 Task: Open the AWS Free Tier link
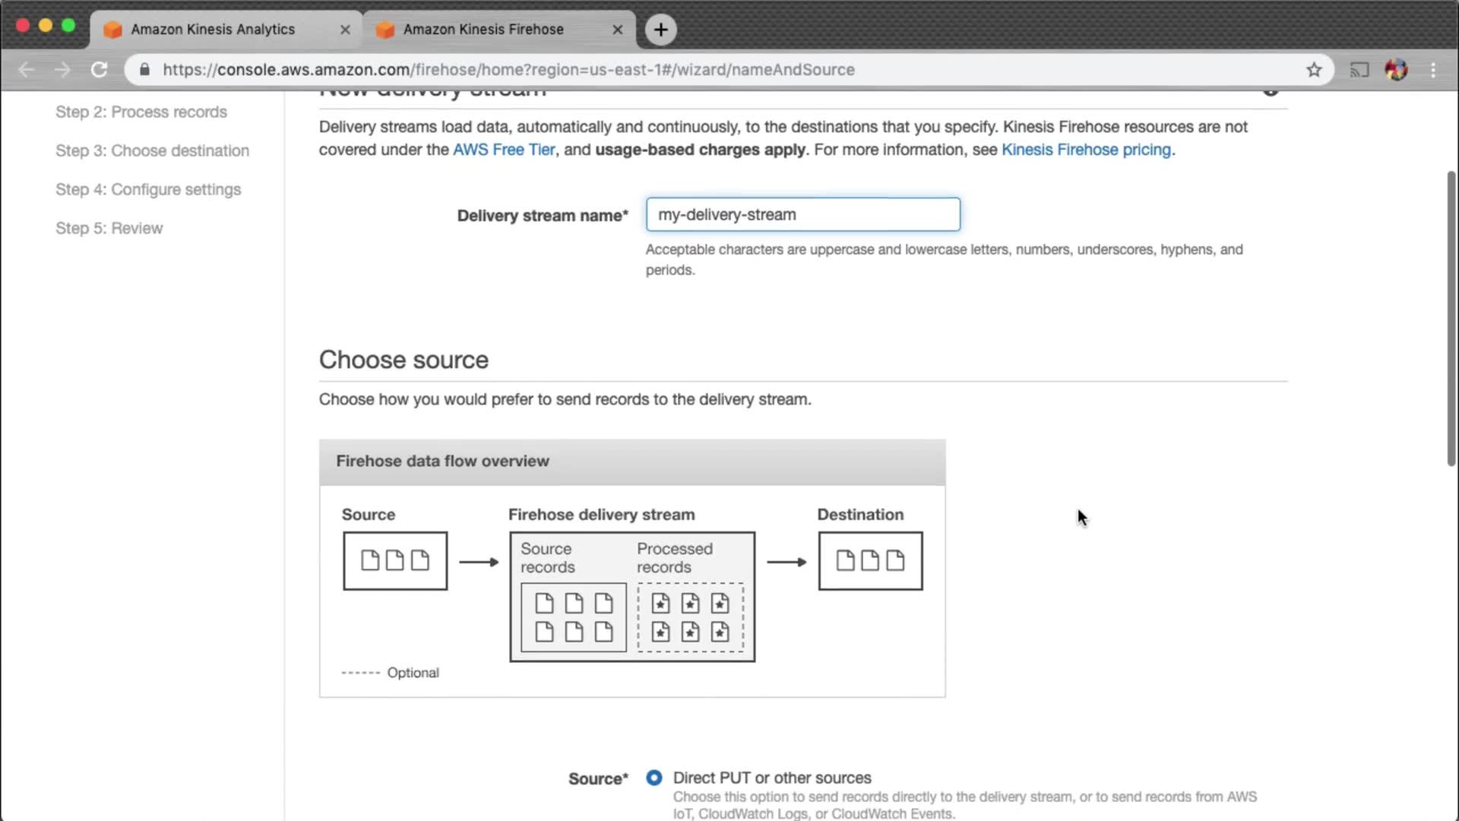(x=504, y=150)
